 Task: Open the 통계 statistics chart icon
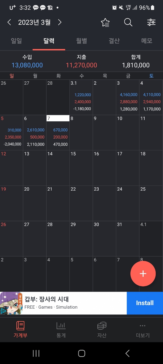click(x=61, y=326)
